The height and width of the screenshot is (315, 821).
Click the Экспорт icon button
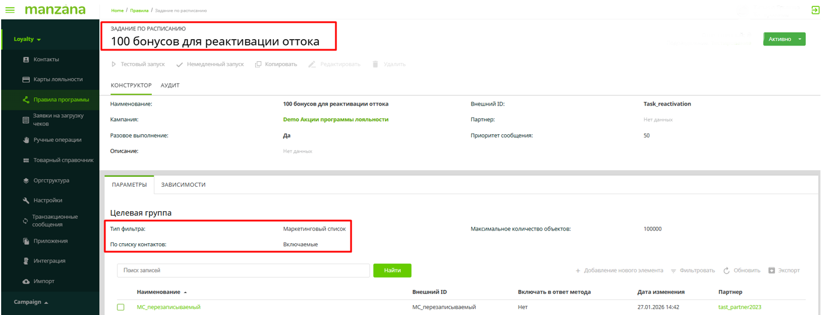pyautogui.click(x=784, y=271)
